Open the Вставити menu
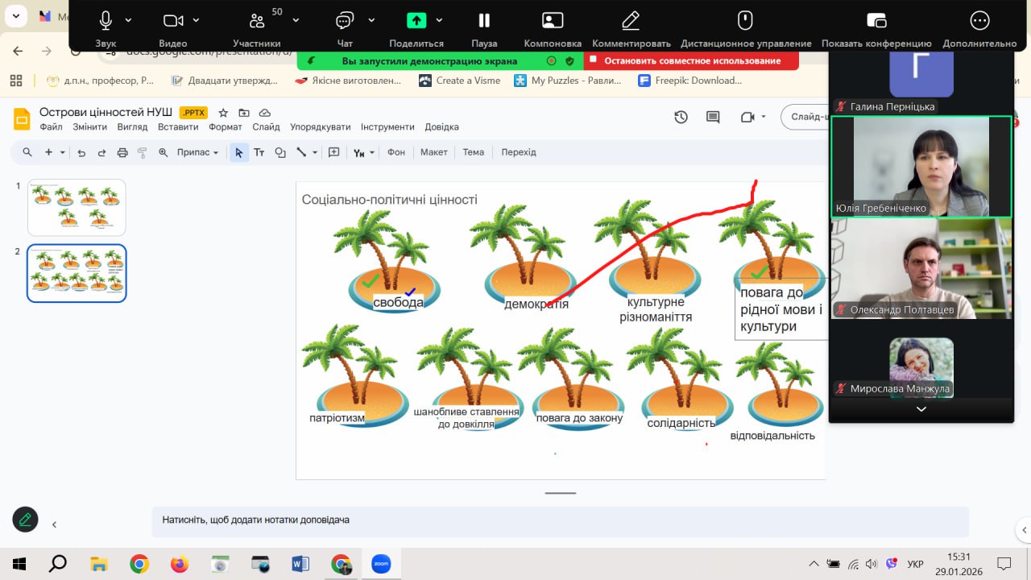The width and height of the screenshot is (1031, 580). tap(178, 127)
